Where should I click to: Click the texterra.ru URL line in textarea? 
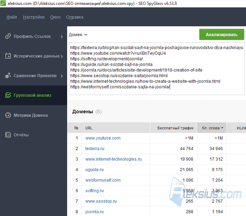click(157, 48)
